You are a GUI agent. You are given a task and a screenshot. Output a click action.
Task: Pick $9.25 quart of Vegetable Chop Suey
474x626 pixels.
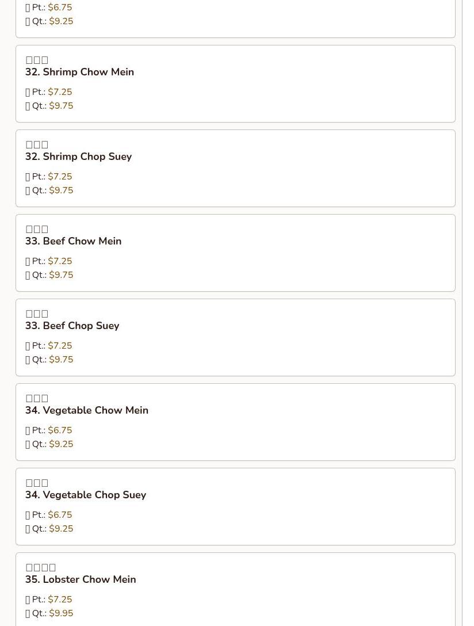tap(61, 529)
